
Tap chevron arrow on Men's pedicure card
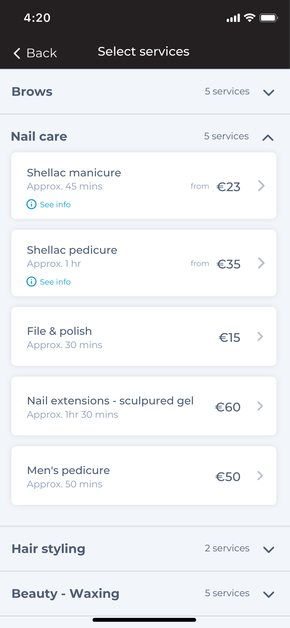coord(260,476)
